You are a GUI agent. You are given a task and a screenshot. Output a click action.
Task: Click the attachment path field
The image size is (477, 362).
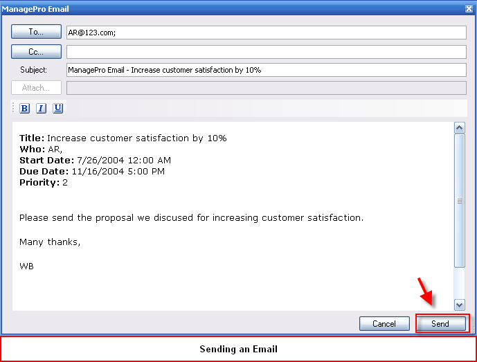pyautogui.click(x=266, y=88)
